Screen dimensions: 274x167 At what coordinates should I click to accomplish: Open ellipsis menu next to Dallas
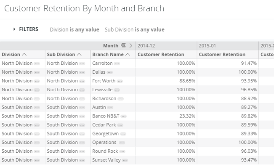tap(110, 72)
